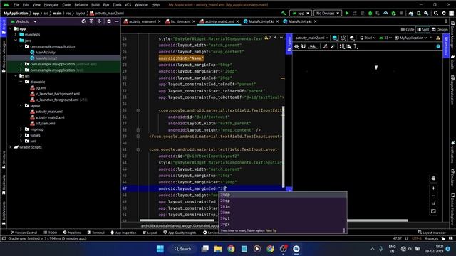Zoom out with minus button on design surface
Screen dimensions: 456x256
[x=433, y=196]
